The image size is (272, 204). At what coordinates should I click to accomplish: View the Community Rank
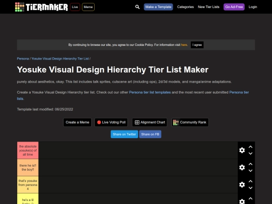[x=190, y=122]
